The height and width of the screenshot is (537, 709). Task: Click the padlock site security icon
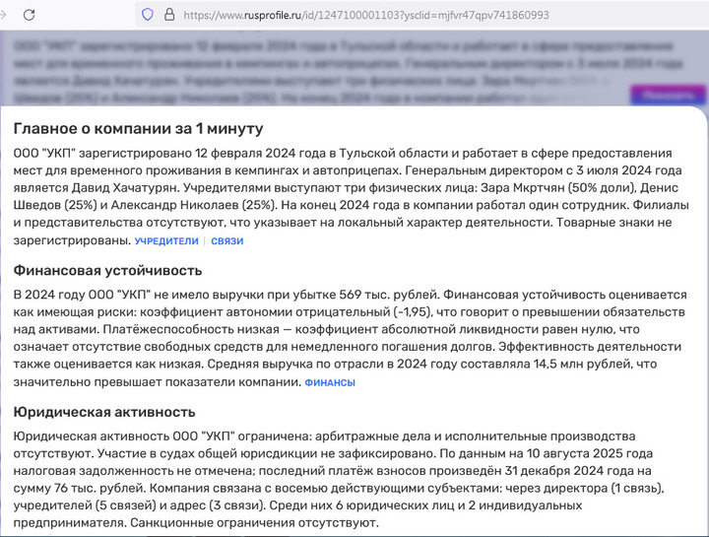click(x=168, y=15)
